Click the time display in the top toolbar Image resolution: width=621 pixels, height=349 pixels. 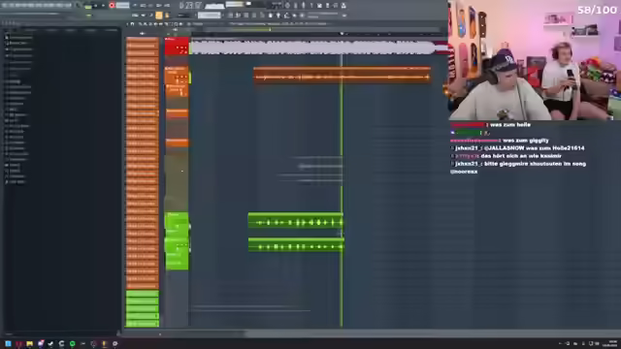[190, 5]
